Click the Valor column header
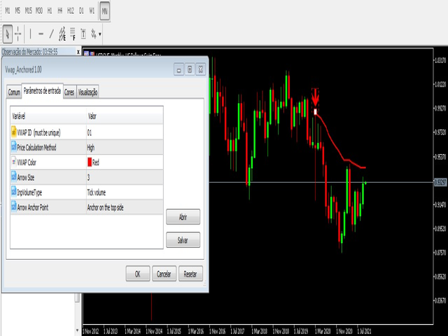The image size is (448, 336). point(125,116)
